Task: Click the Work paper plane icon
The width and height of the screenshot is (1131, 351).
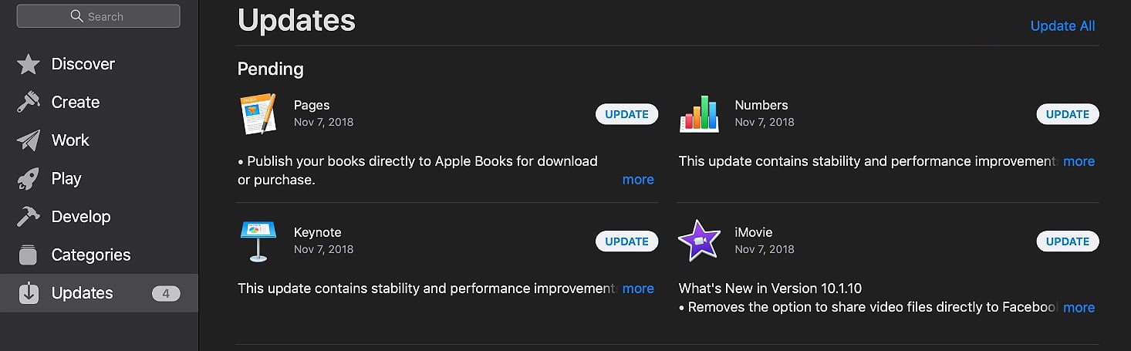Action: click(29, 140)
